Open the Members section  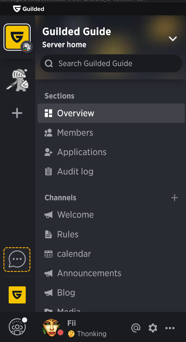point(111,133)
